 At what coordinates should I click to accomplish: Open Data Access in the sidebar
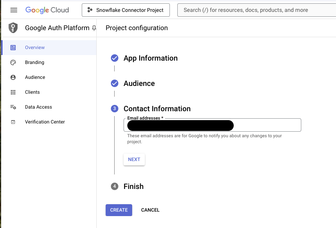[38, 107]
